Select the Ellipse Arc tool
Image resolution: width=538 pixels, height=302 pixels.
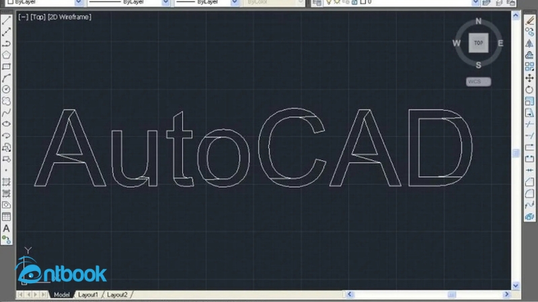tap(6, 136)
